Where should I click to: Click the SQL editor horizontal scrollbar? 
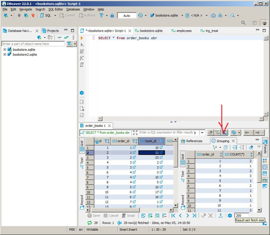[180, 118]
